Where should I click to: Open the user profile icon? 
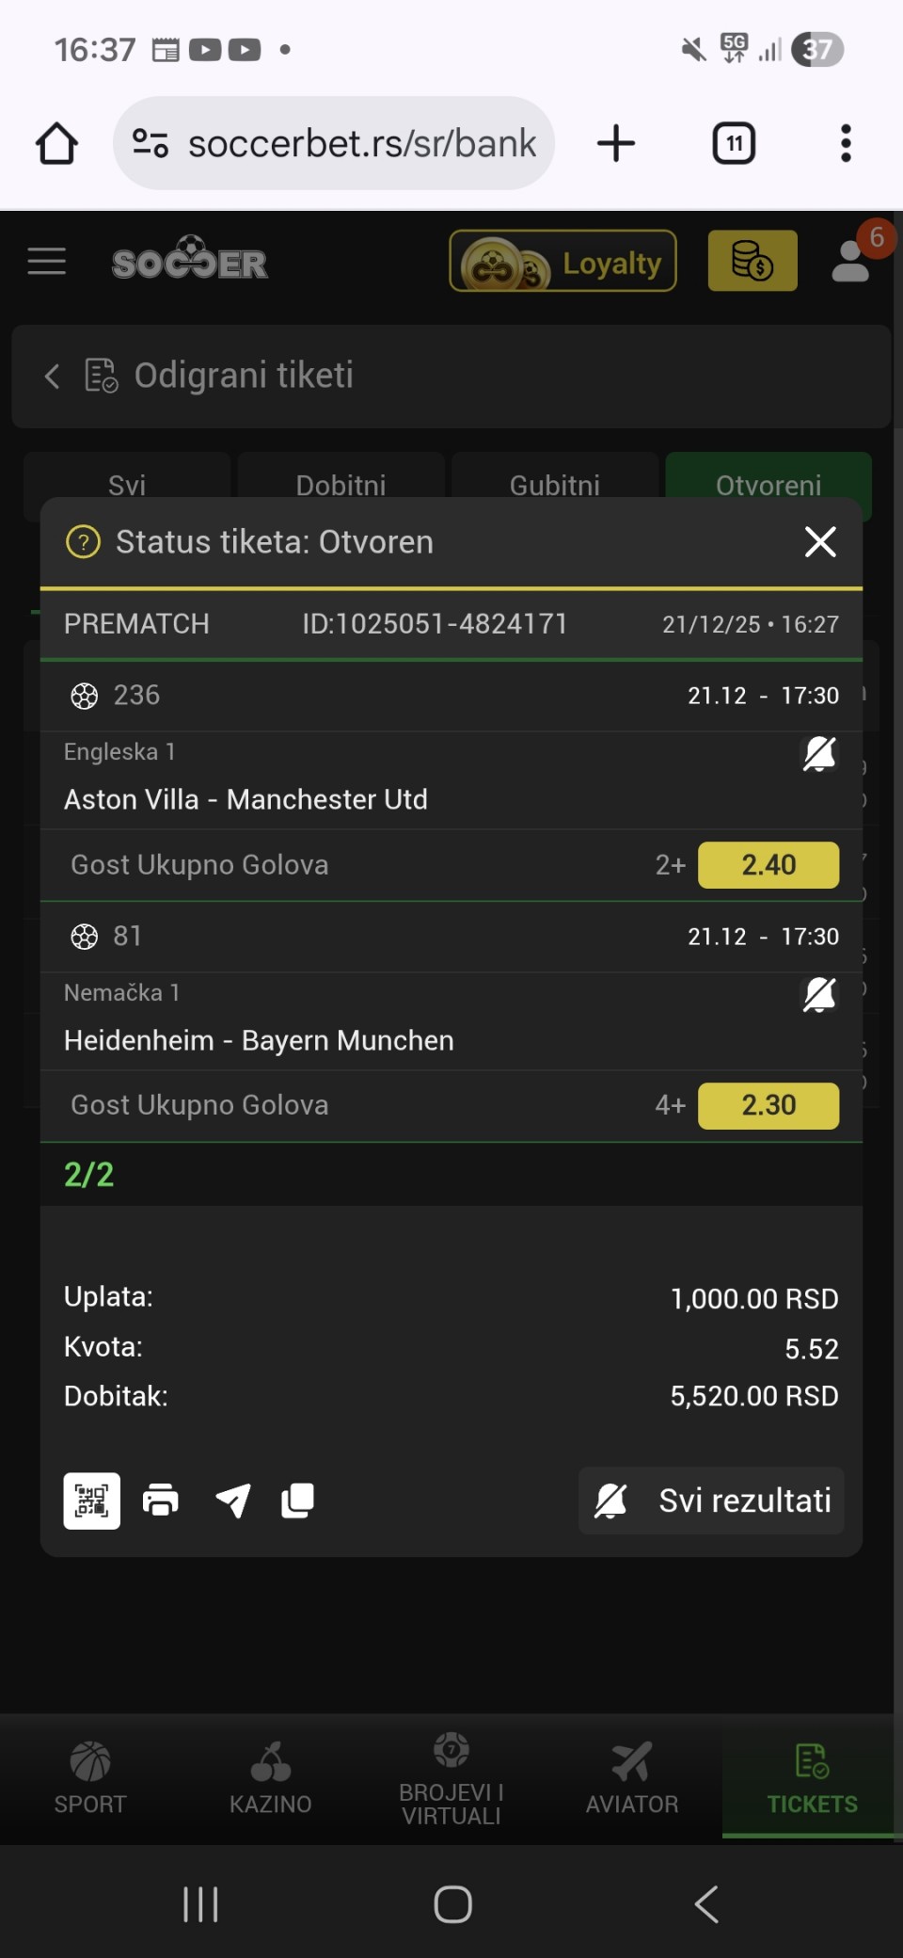[x=851, y=262]
